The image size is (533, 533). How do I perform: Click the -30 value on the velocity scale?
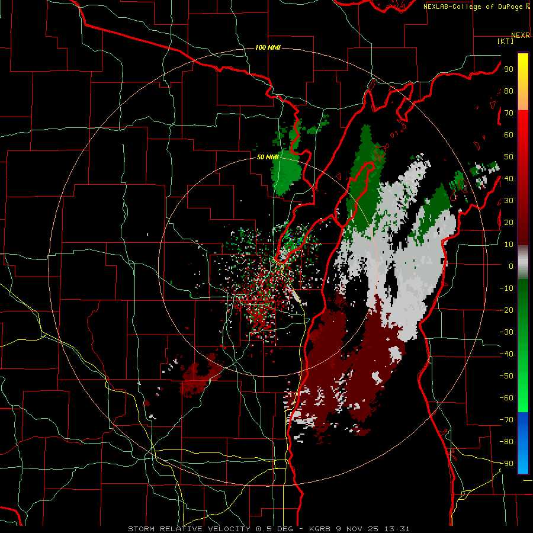[x=506, y=332]
